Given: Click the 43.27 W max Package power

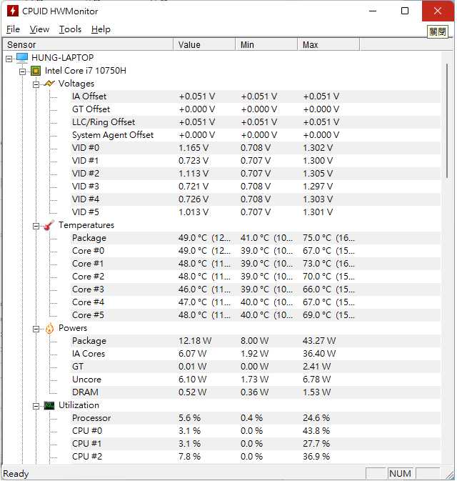Looking at the screenshot, I should (319, 341).
